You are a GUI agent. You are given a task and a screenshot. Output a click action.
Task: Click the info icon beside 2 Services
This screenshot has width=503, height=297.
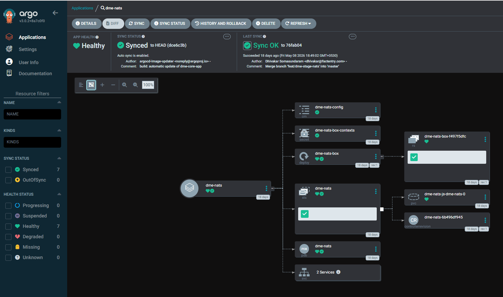point(338,272)
